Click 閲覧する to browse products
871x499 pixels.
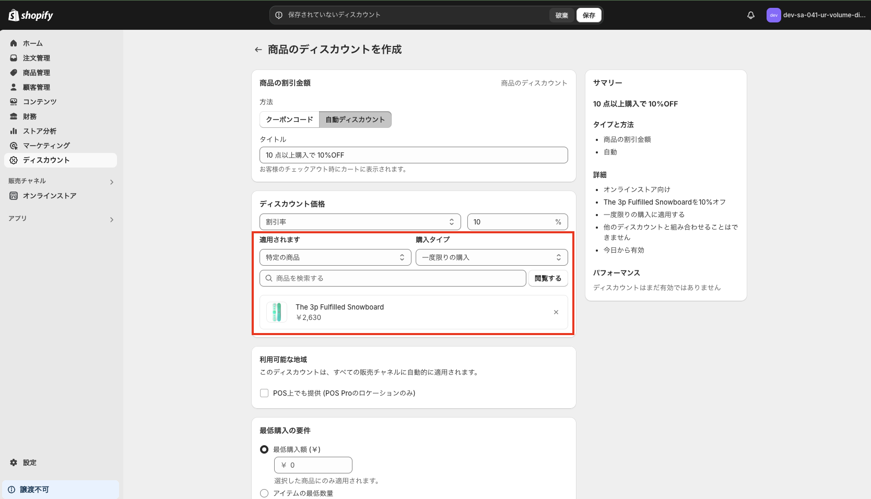(x=548, y=278)
